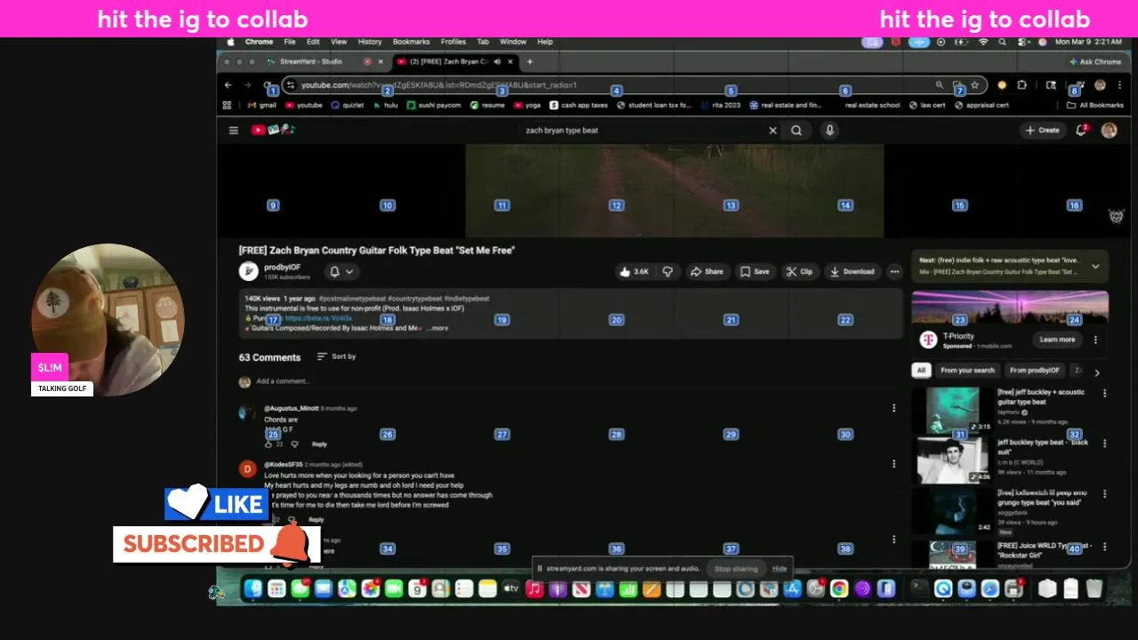Reply to KodesSF35's comment

316,519
